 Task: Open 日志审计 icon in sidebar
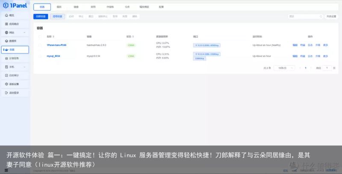(6, 75)
